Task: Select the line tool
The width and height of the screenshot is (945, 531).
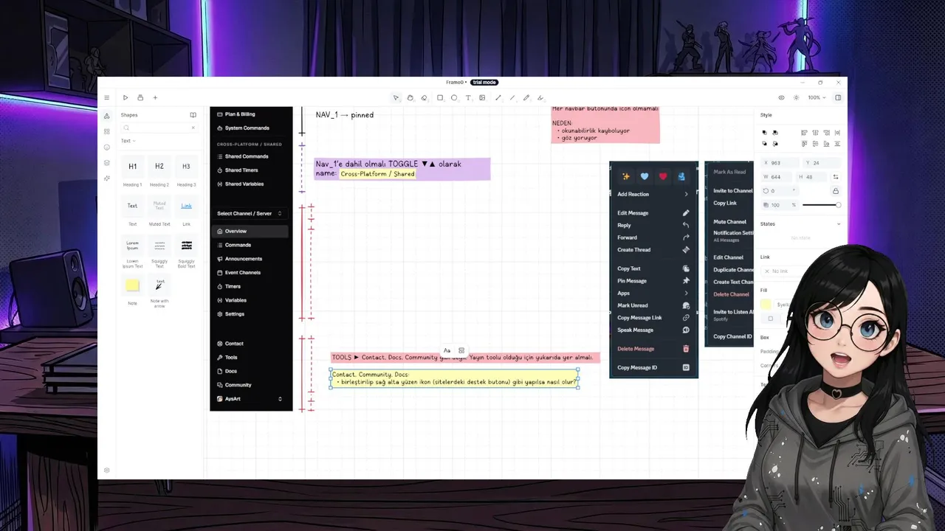Action: [x=512, y=97]
